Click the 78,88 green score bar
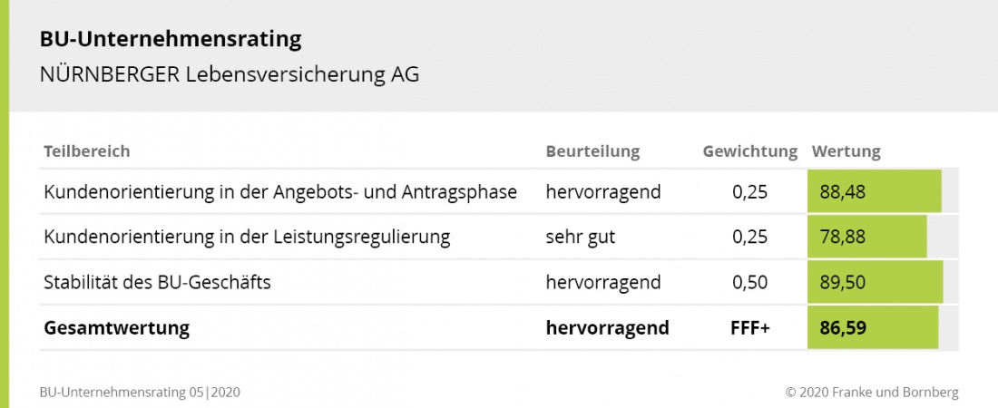 point(866,237)
